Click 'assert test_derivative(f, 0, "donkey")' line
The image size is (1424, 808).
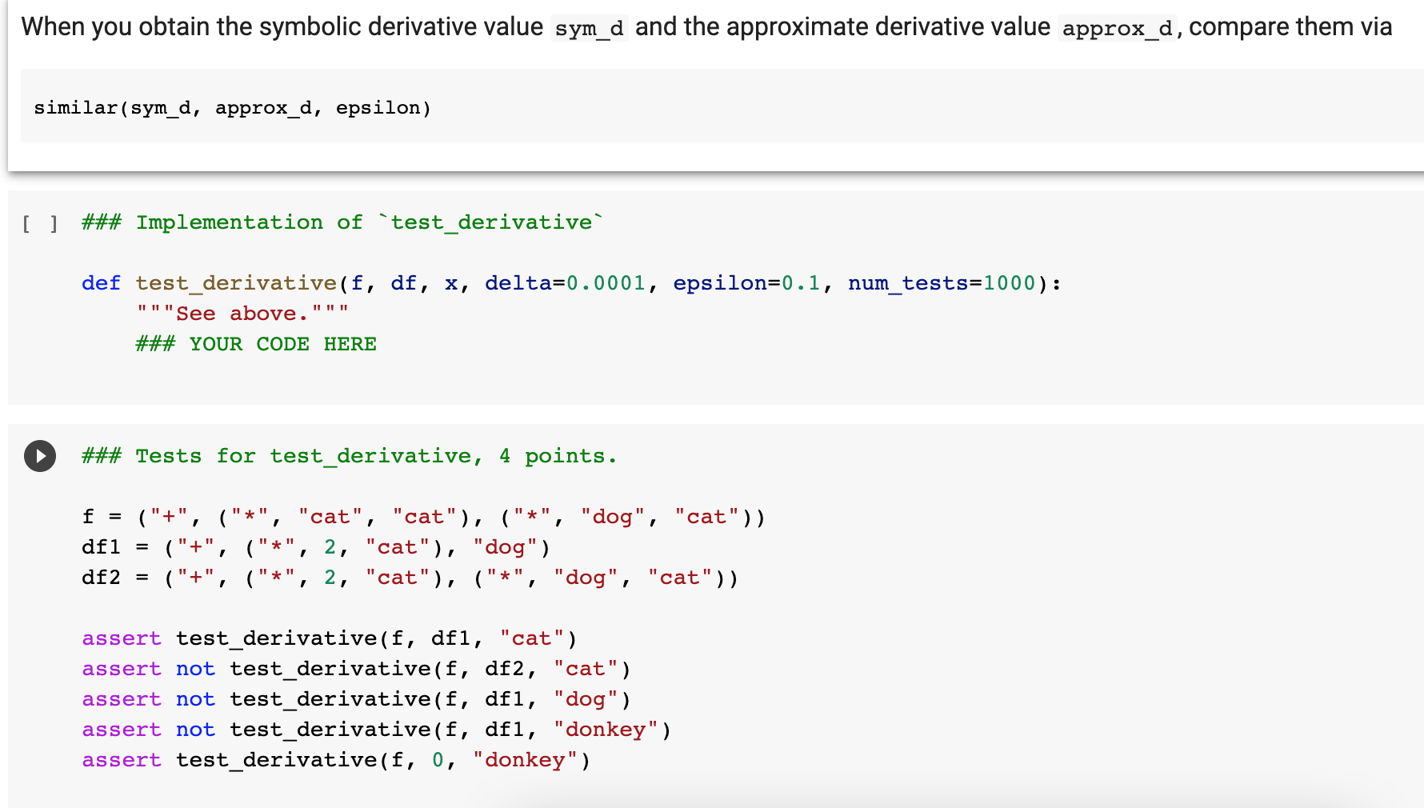click(336, 760)
